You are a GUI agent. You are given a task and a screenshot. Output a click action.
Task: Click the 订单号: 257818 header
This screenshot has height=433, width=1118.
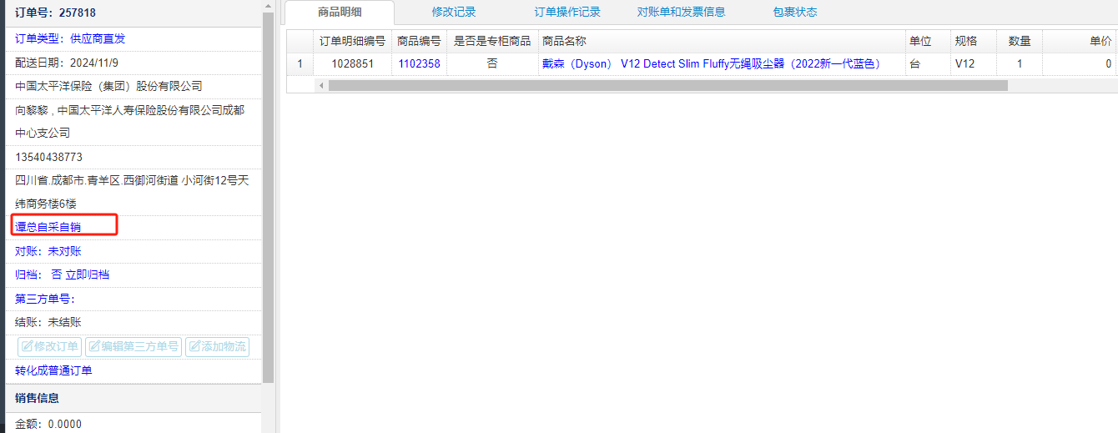click(x=55, y=13)
